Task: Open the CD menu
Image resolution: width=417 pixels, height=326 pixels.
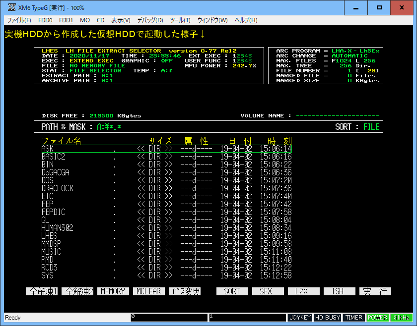Action: tap(100, 20)
